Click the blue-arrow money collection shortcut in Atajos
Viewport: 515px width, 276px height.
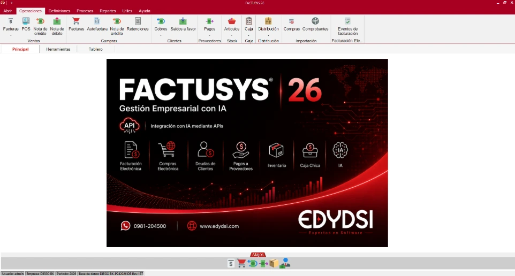[253, 263]
